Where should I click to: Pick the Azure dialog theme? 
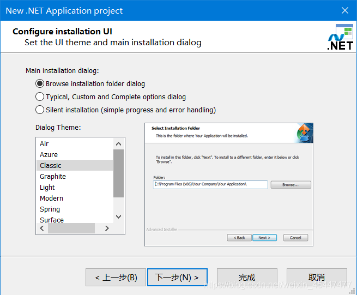click(x=75, y=155)
